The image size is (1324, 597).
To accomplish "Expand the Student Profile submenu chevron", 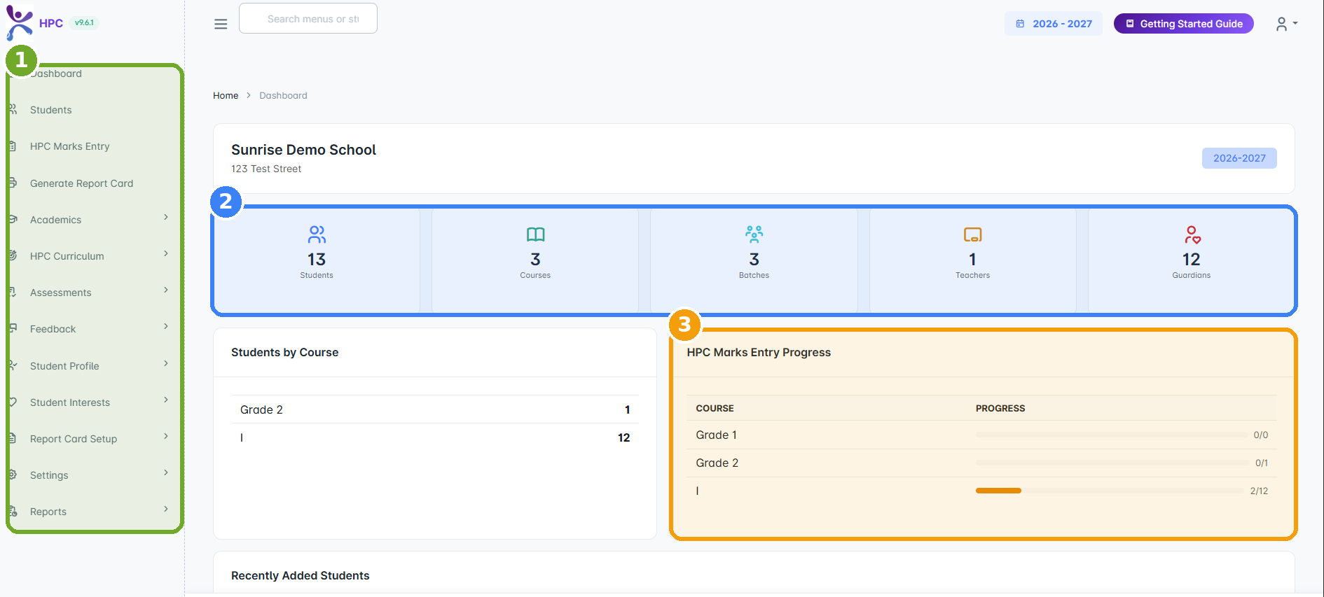I will click(x=166, y=363).
